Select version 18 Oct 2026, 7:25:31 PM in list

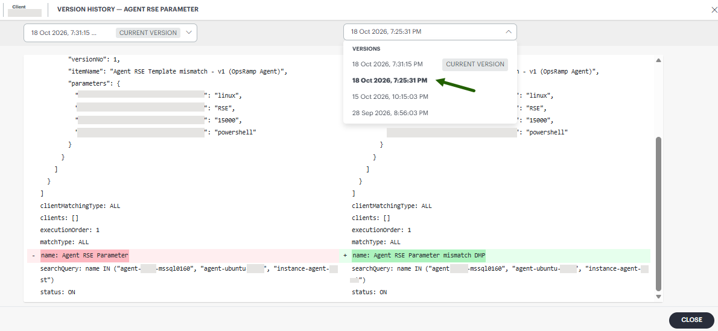(390, 81)
